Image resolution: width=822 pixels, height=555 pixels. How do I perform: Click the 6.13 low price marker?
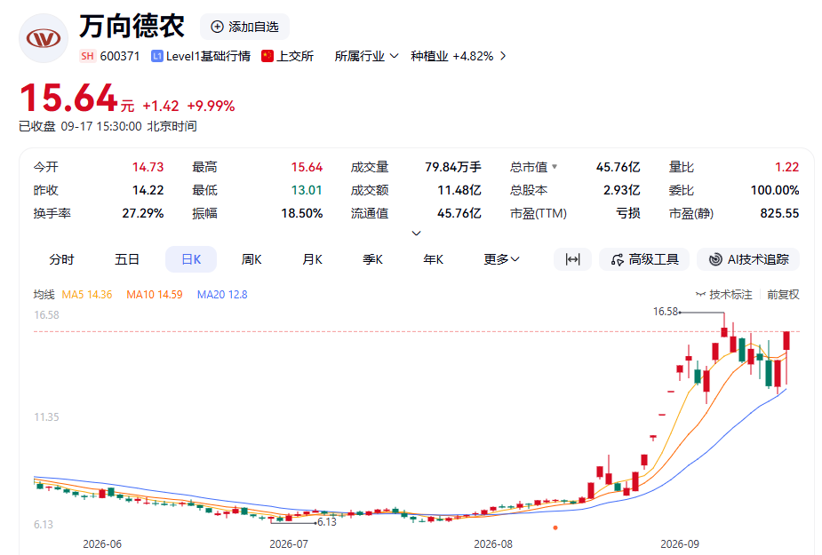pos(327,522)
